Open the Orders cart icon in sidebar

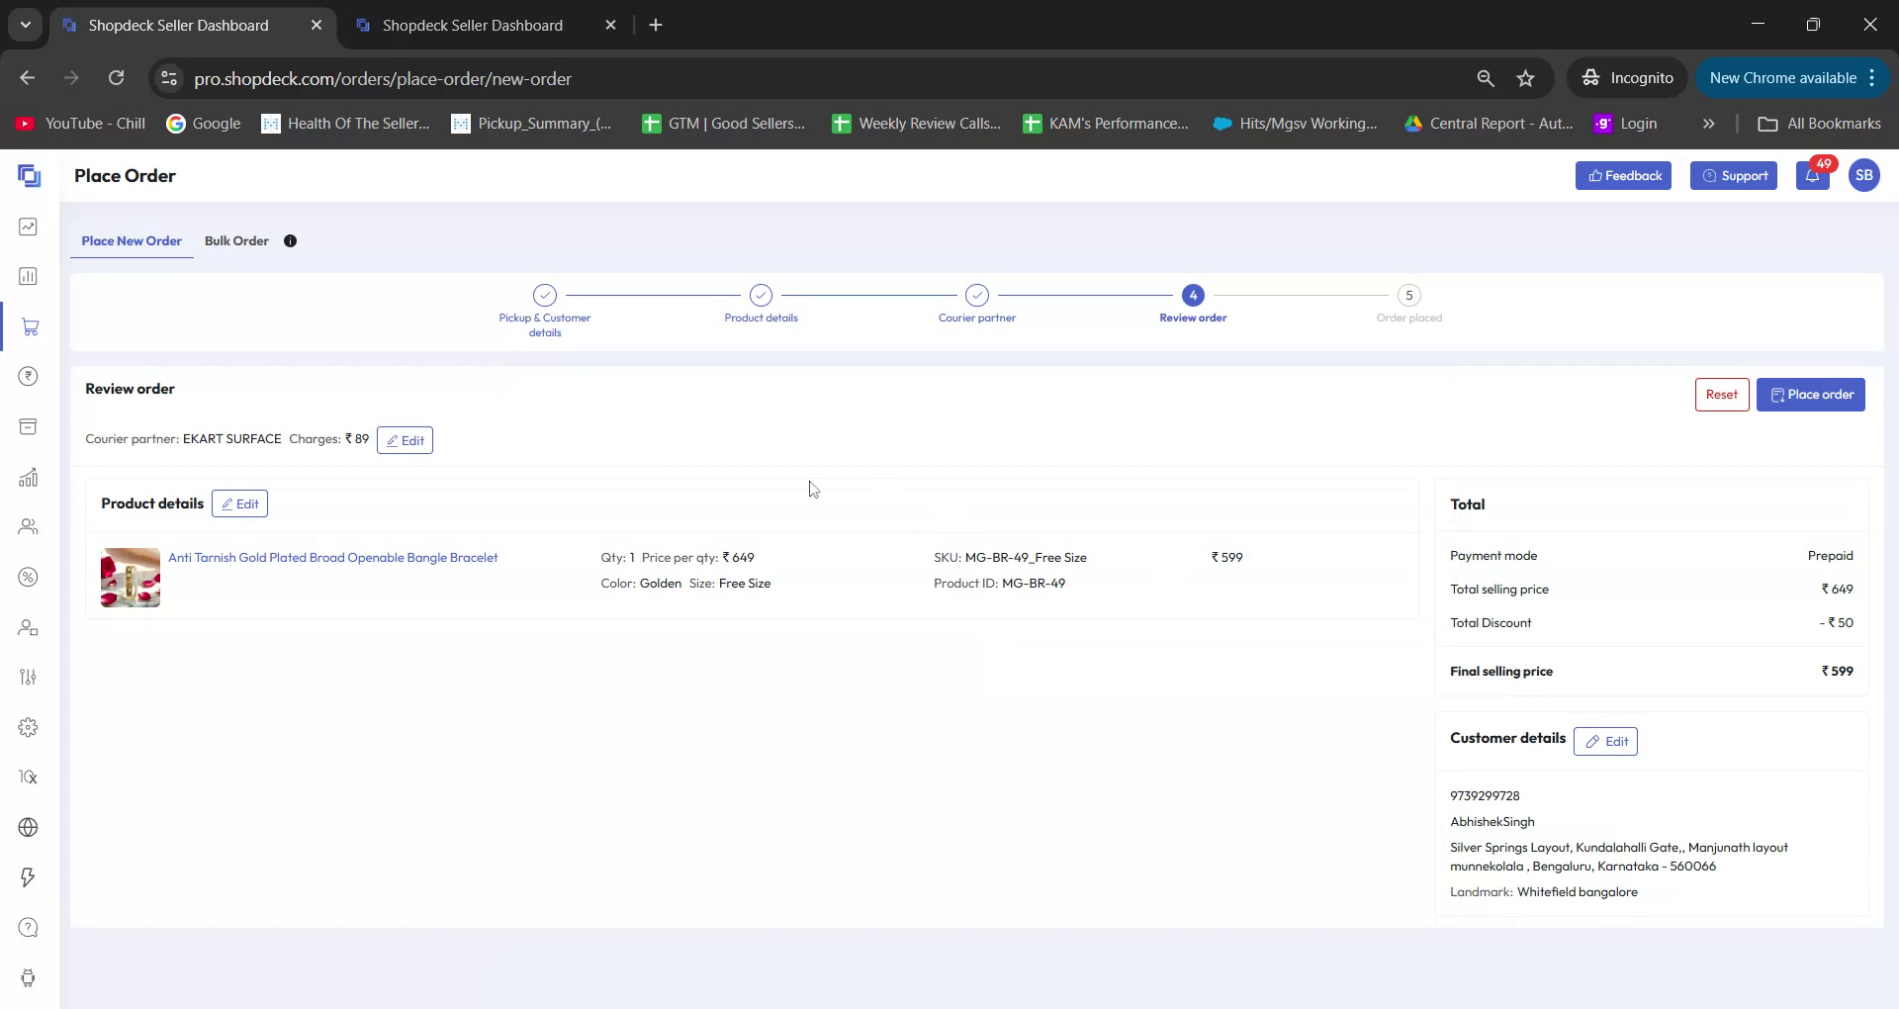29,327
